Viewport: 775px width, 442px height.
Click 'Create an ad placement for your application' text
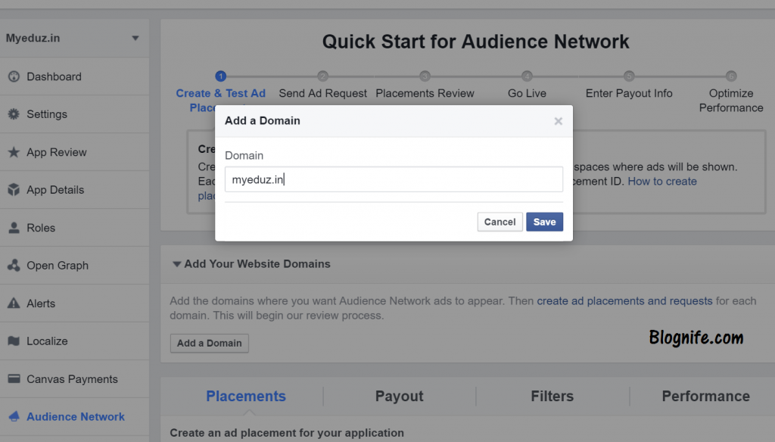click(x=287, y=433)
